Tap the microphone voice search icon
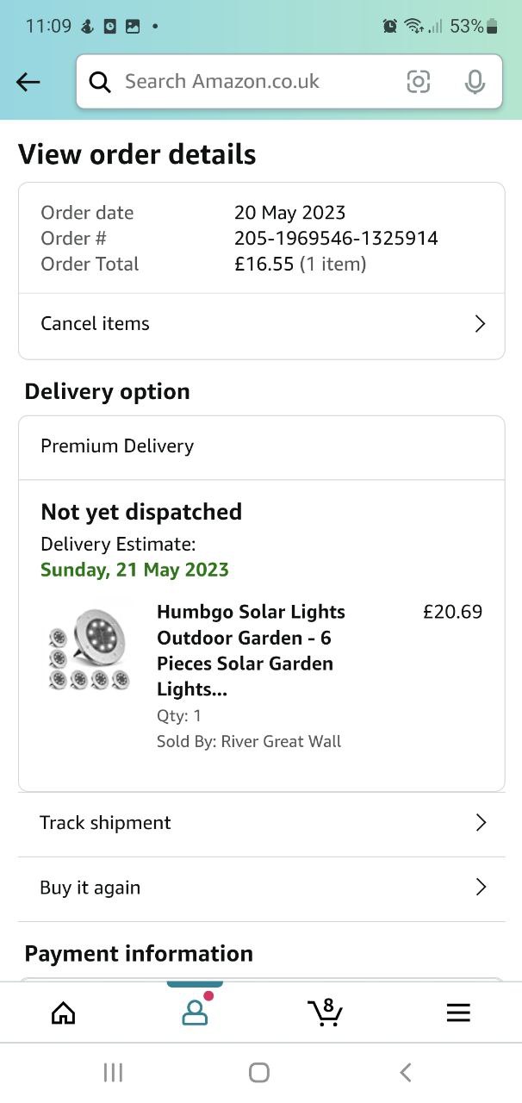This screenshot has width=522, height=1103. (x=474, y=82)
